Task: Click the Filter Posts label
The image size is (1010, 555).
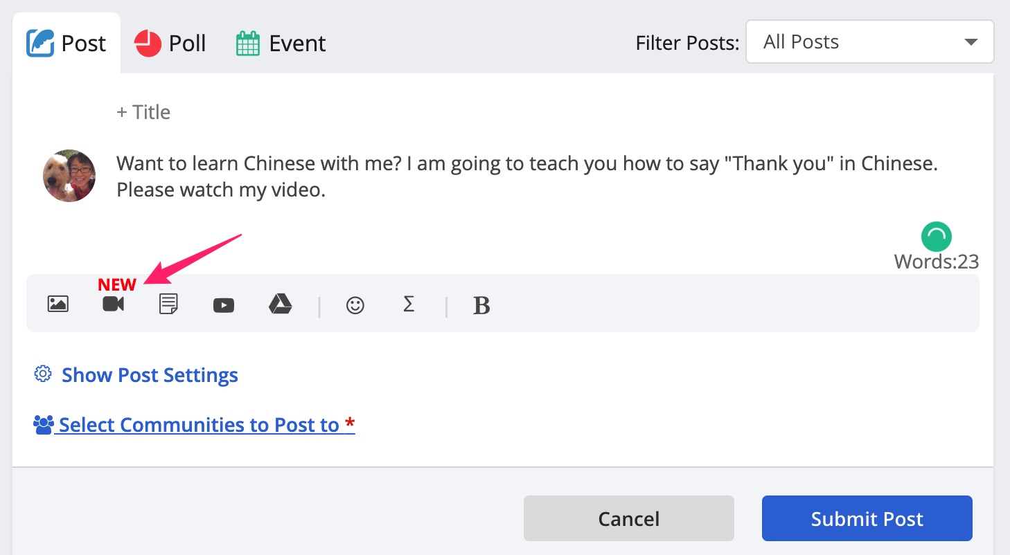Action: pos(687,43)
